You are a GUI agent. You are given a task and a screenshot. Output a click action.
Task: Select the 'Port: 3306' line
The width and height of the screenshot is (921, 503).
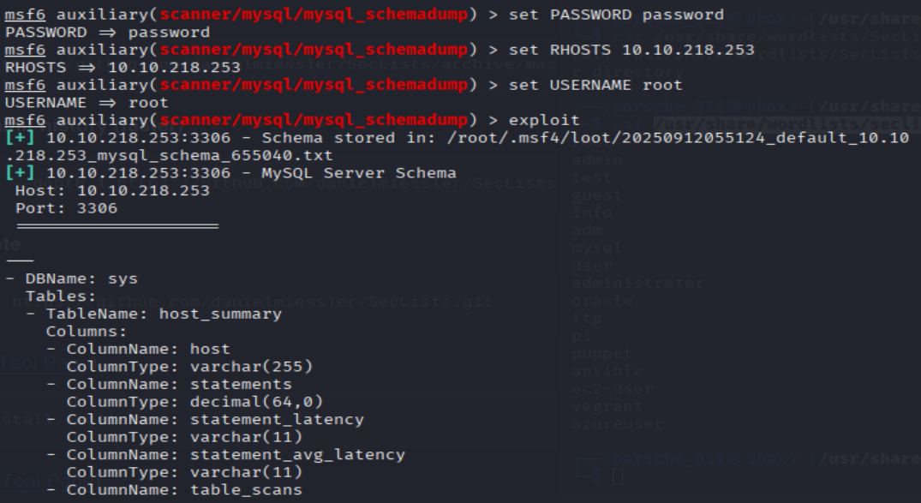point(66,208)
